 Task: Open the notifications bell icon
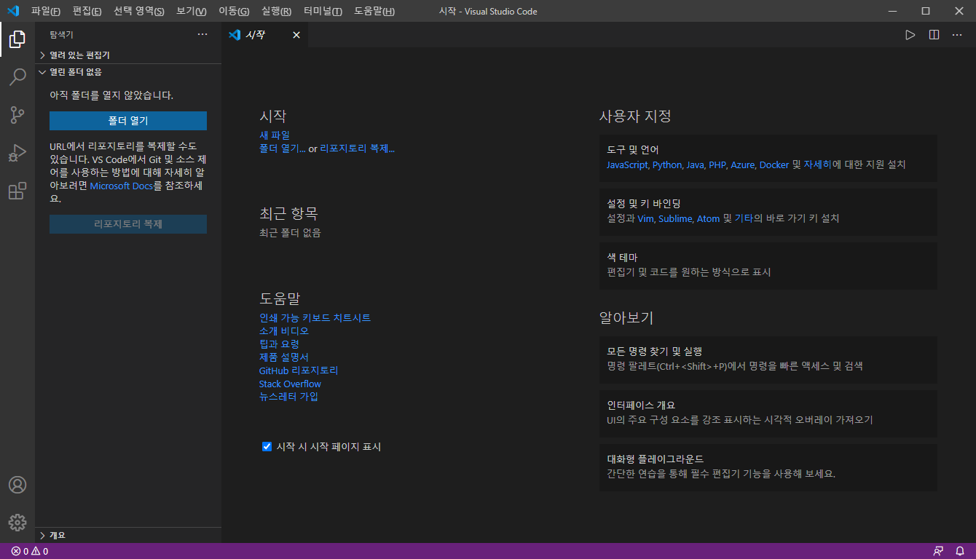pyautogui.click(x=960, y=551)
